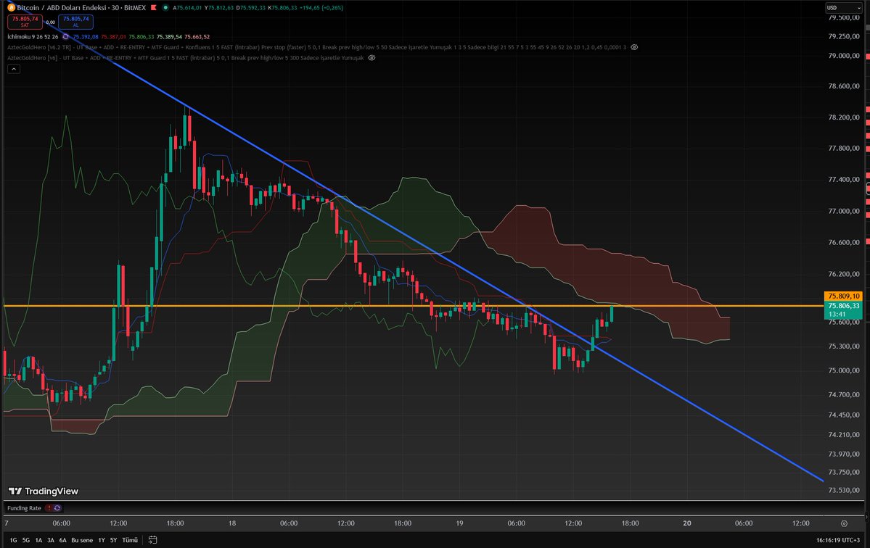Click the spread value 0,00
Viewport: 870px width, 548px height.
(51, 22)
